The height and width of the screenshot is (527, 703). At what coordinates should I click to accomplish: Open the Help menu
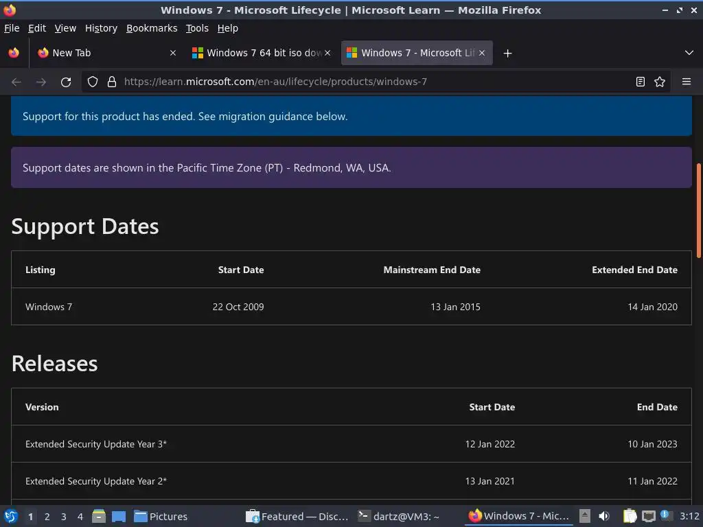pyautogui.click(x=228, y=28)
